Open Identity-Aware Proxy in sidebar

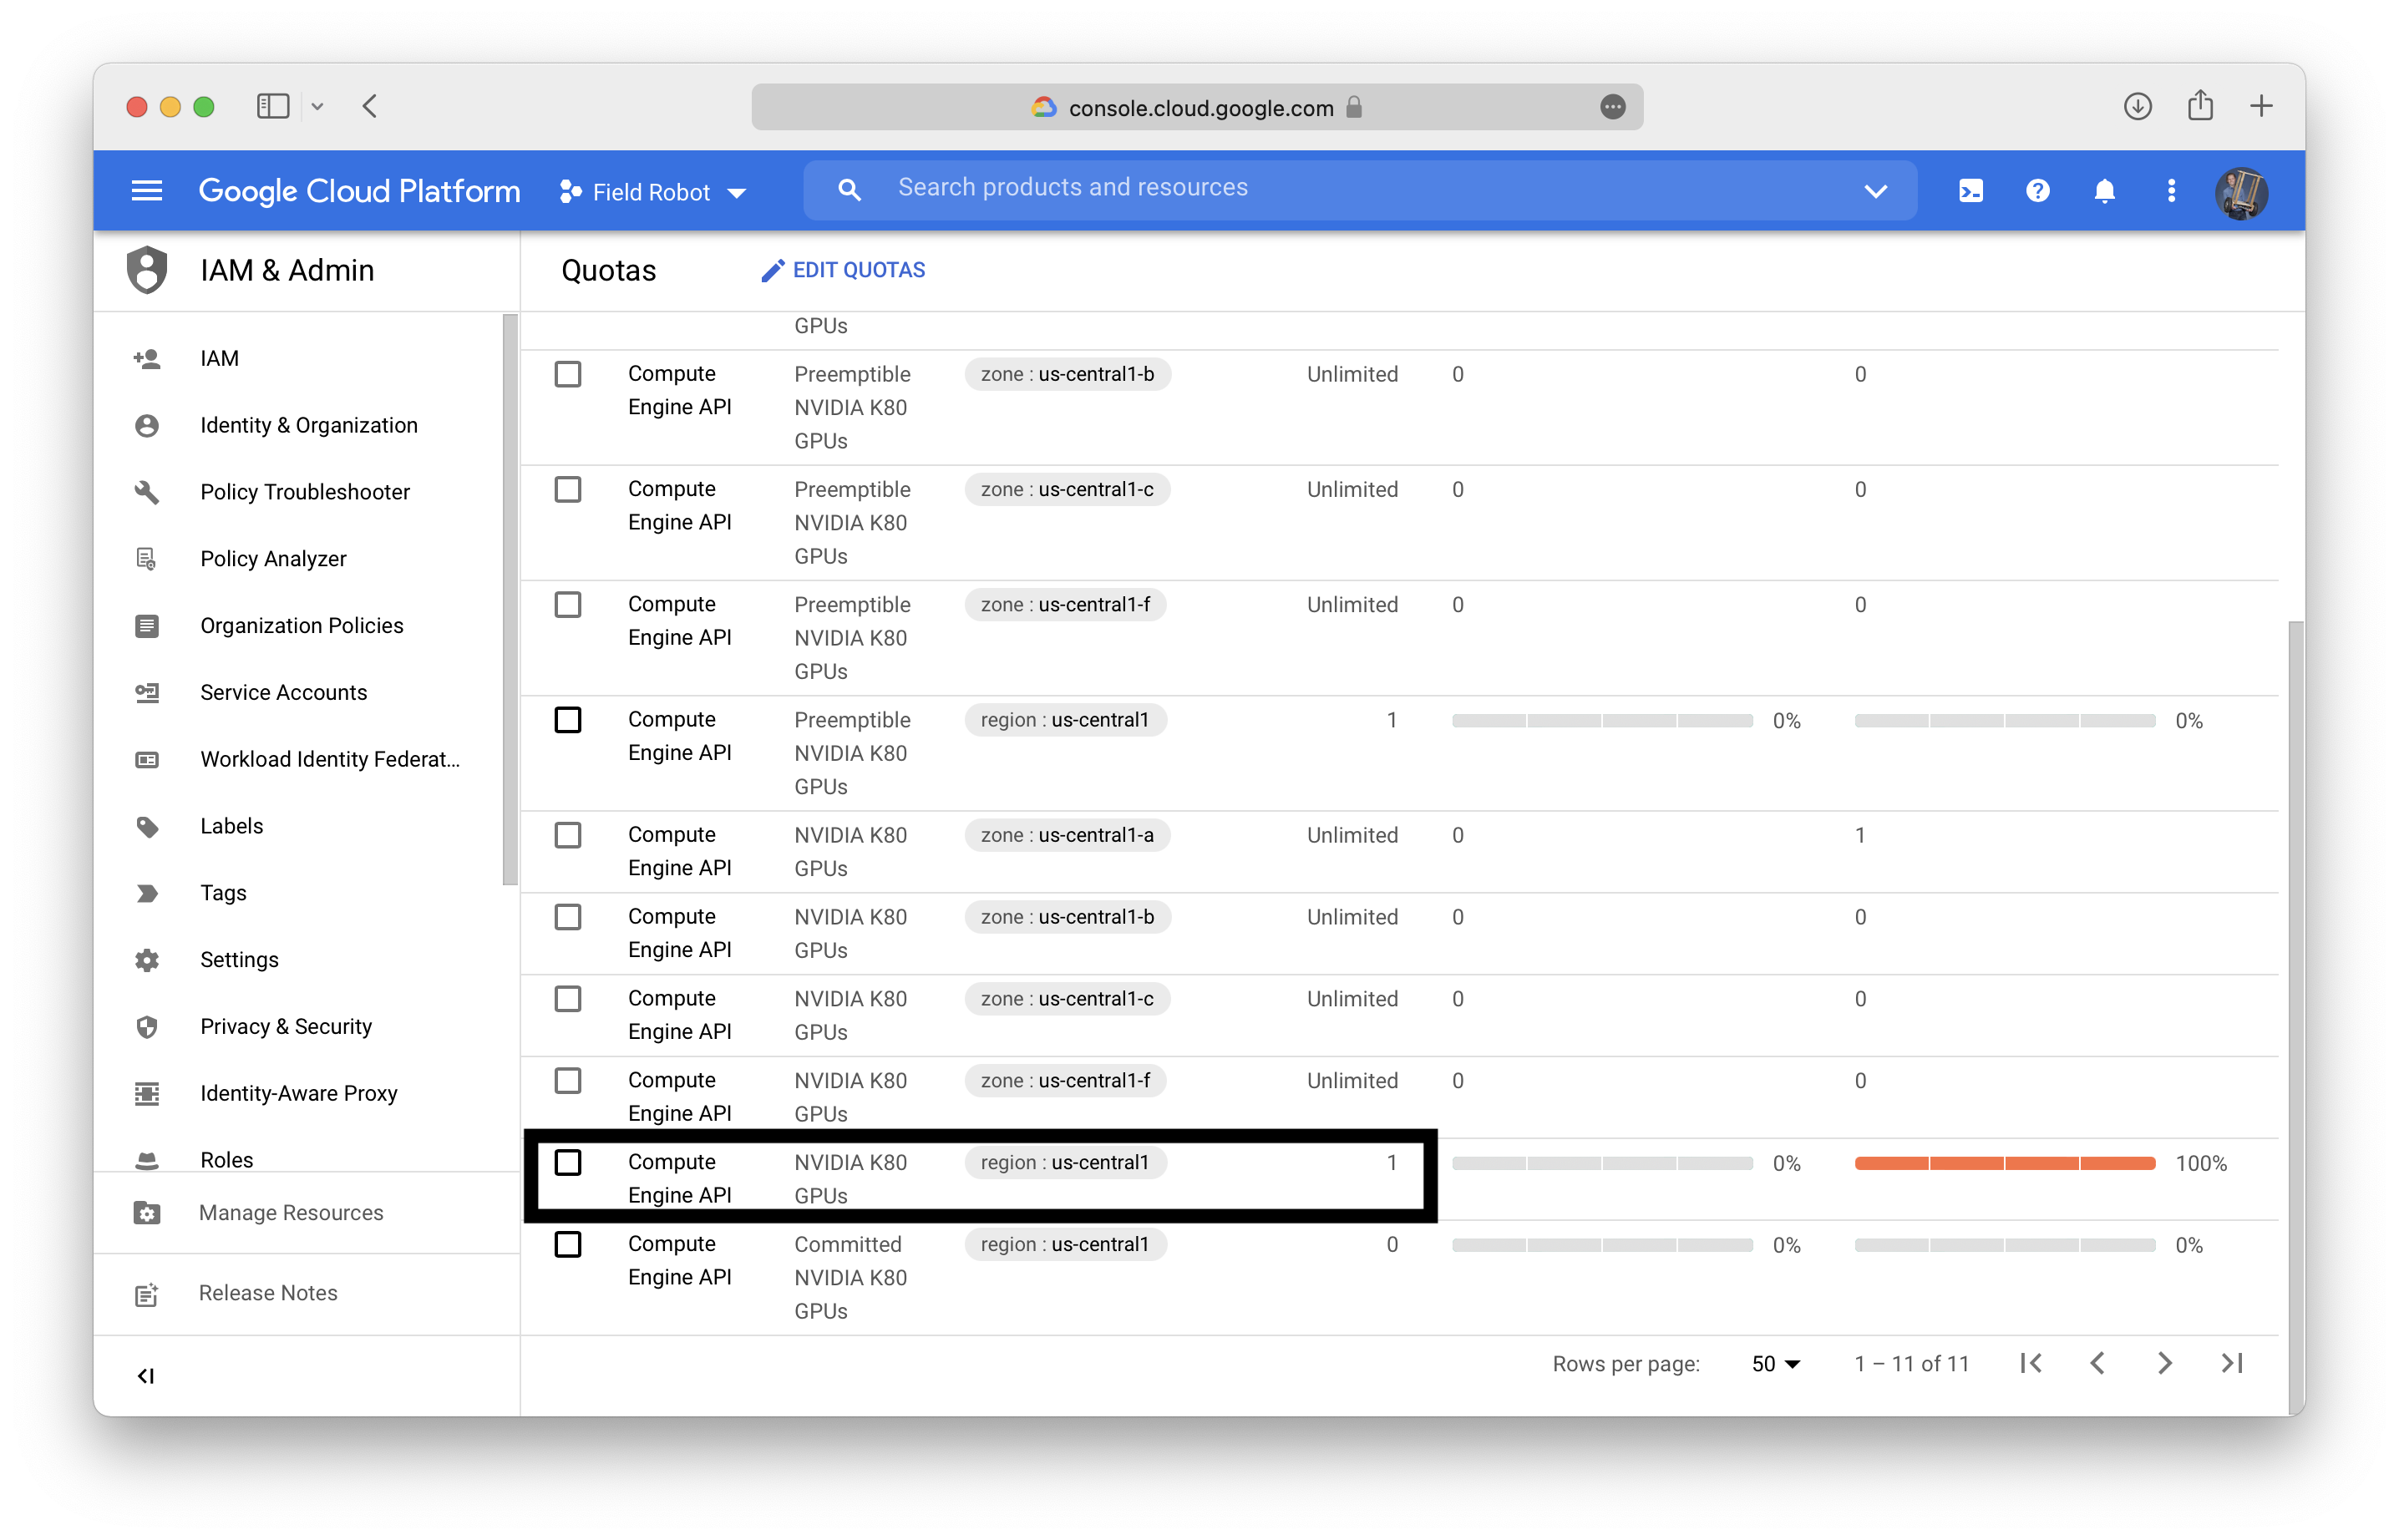[299, 1093]
